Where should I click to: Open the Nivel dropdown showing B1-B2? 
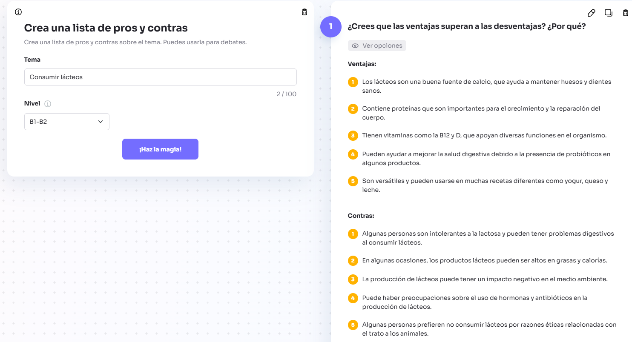tap(67, 122)
